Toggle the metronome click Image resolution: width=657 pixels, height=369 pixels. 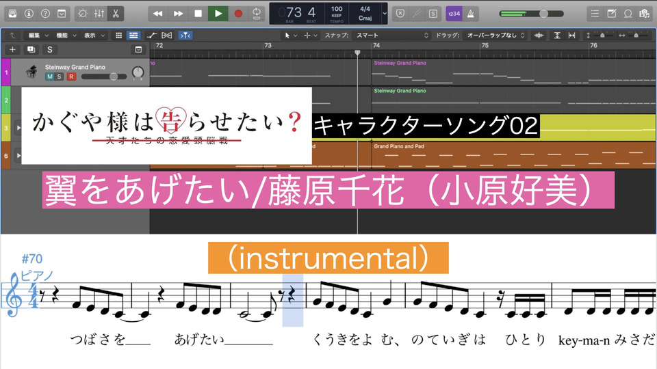(x=471, y=14)
